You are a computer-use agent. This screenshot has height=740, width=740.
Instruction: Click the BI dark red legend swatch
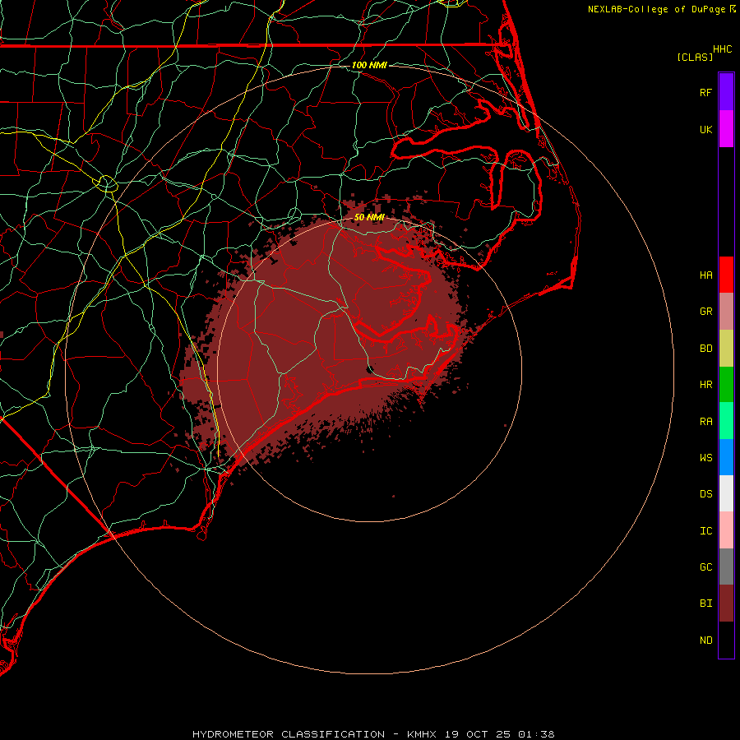tap(726, 604)
